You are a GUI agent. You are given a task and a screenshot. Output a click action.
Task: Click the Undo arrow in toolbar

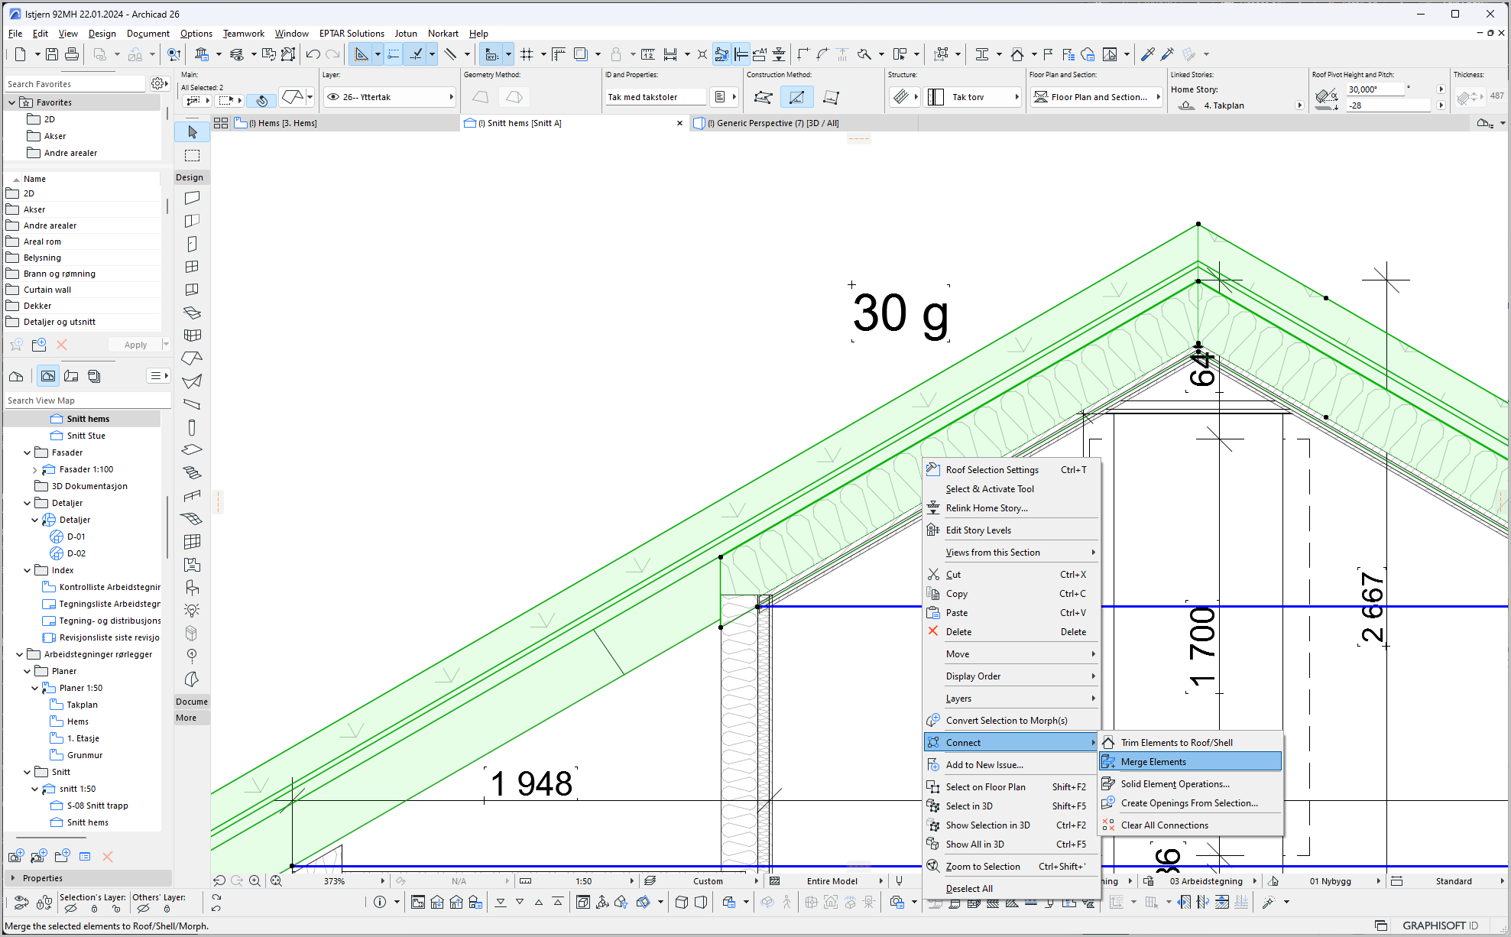tap(313, 54)
